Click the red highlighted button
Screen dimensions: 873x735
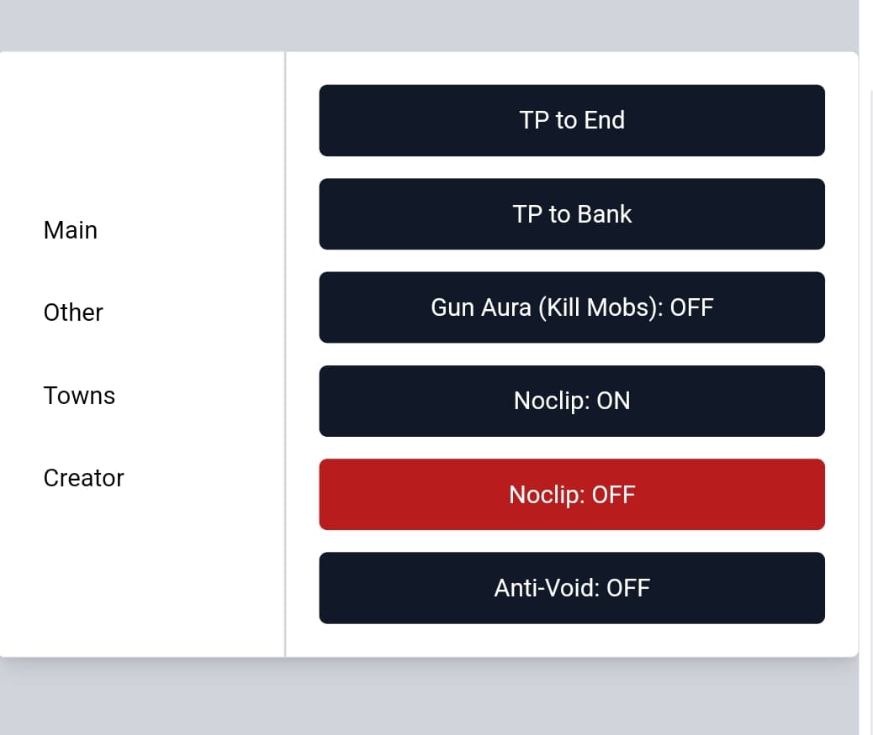click(572, 494)
